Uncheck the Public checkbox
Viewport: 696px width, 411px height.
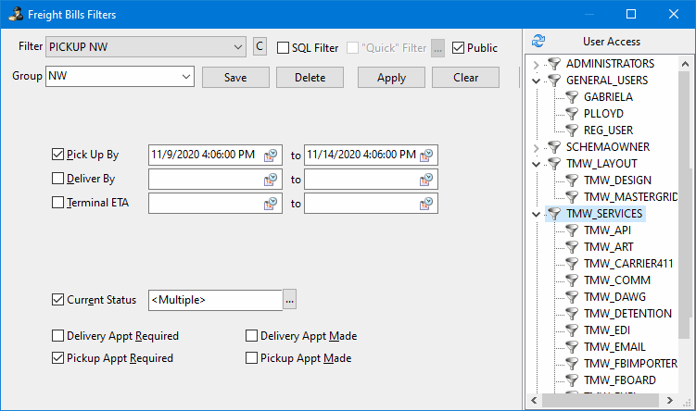click(x=459, y=48)
